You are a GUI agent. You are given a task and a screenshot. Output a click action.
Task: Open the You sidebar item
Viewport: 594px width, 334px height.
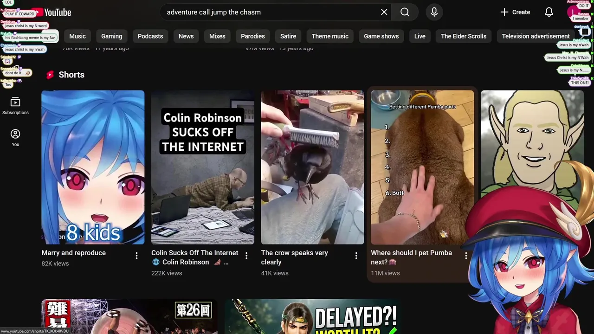pos(15,138)
